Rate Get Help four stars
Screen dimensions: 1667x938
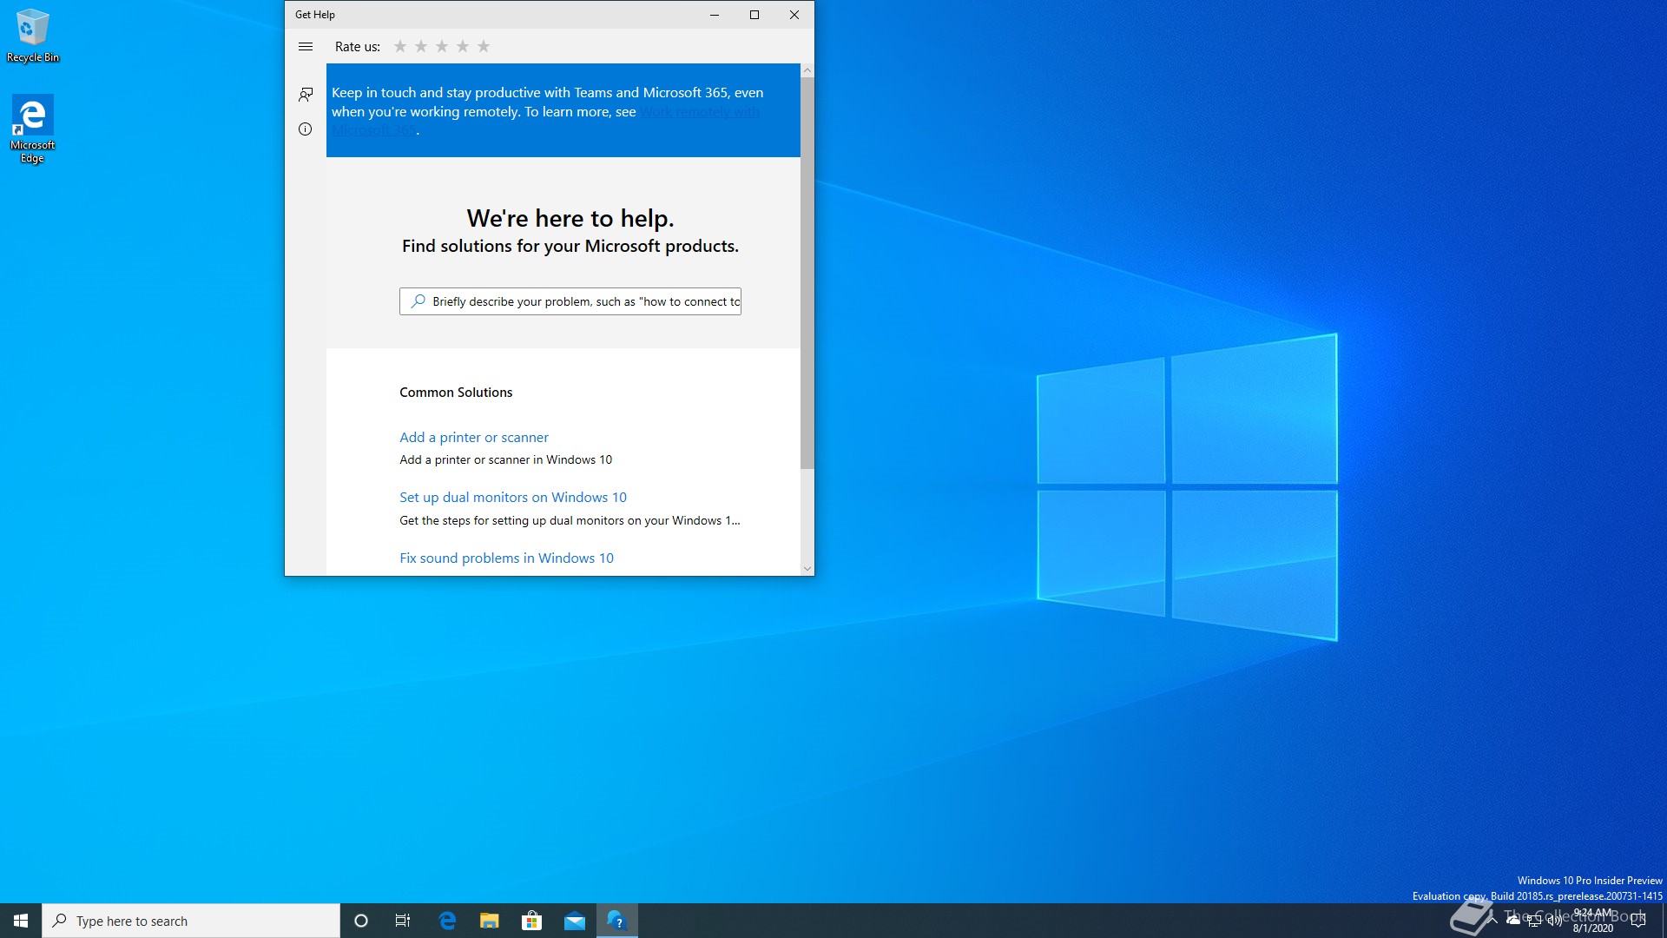tap(463, 46)
